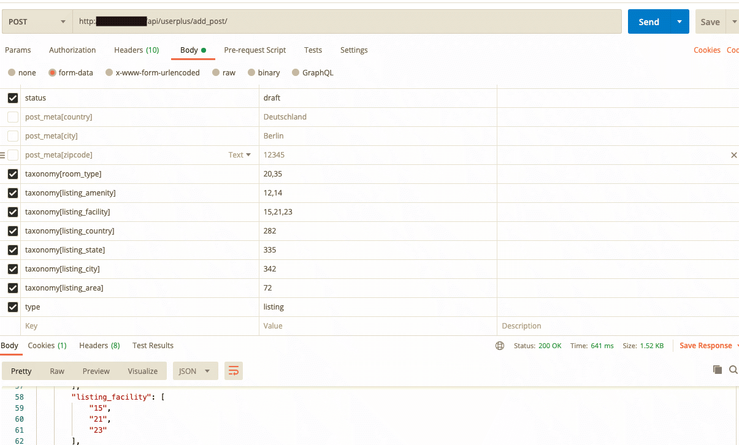Click the network globe icon beside Status

(500, 346)
